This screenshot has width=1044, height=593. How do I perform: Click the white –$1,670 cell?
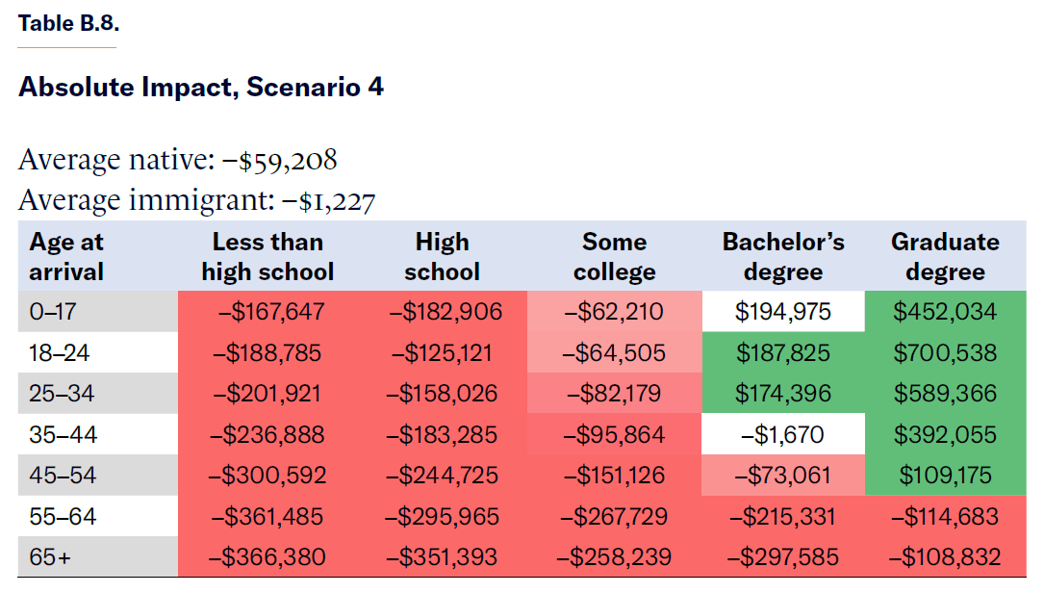783,435
